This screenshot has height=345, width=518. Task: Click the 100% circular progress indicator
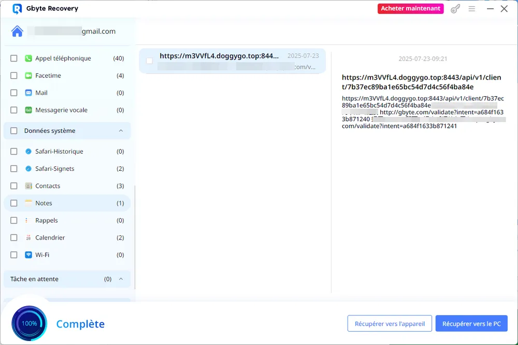29,323
